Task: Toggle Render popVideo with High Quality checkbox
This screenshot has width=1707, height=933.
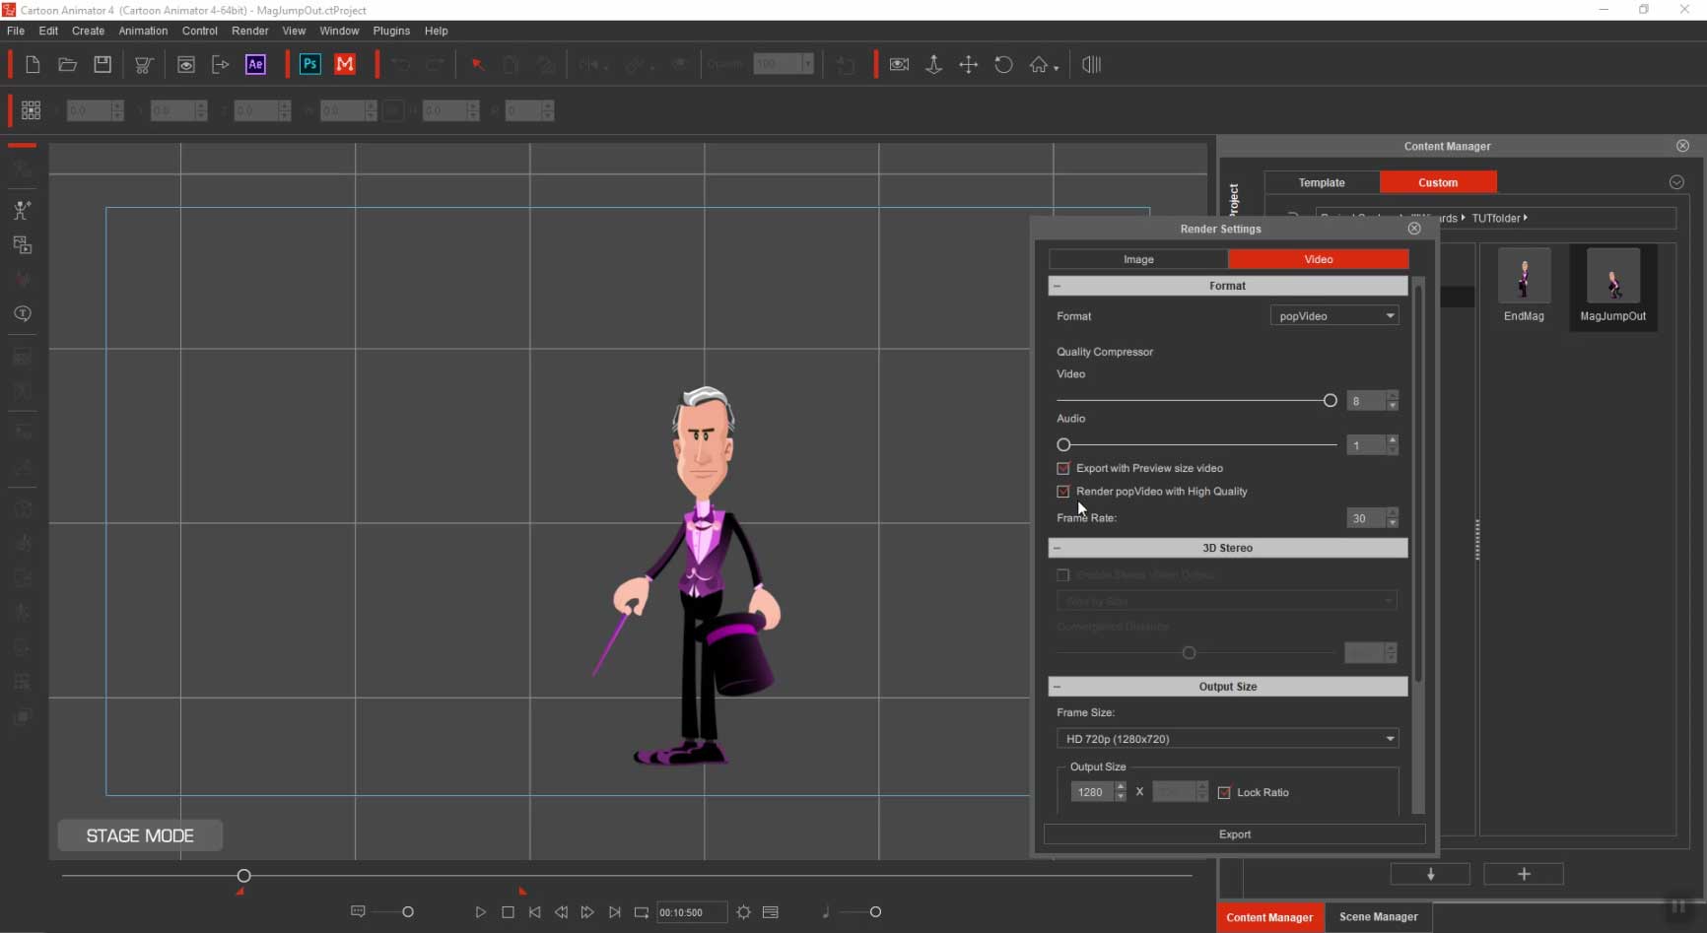Action: (1062, 492)
